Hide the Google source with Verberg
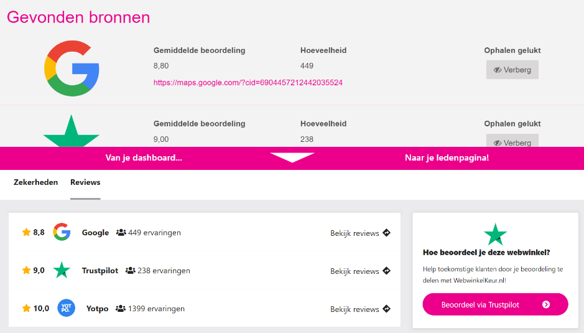This screenshot has width=584, height=333. (x=512, y=70)
